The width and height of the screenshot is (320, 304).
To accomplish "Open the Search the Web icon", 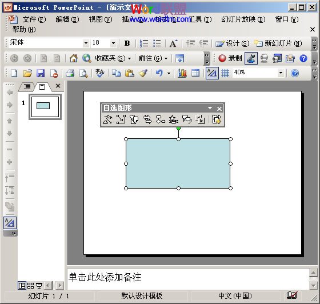I will tap(86, 58).
